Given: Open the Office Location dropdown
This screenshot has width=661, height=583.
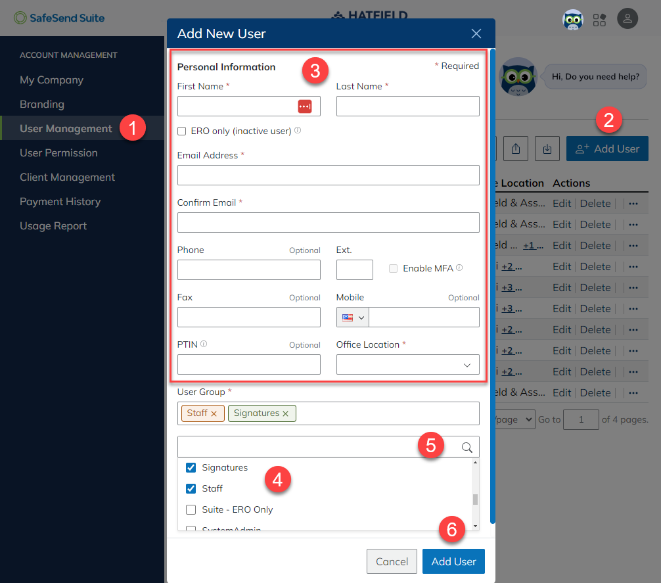Looking at the screenshot, I should (407, 365).
